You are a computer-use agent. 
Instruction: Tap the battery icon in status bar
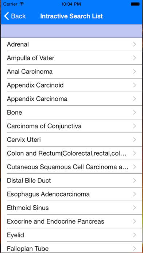(x=135, y=4)
